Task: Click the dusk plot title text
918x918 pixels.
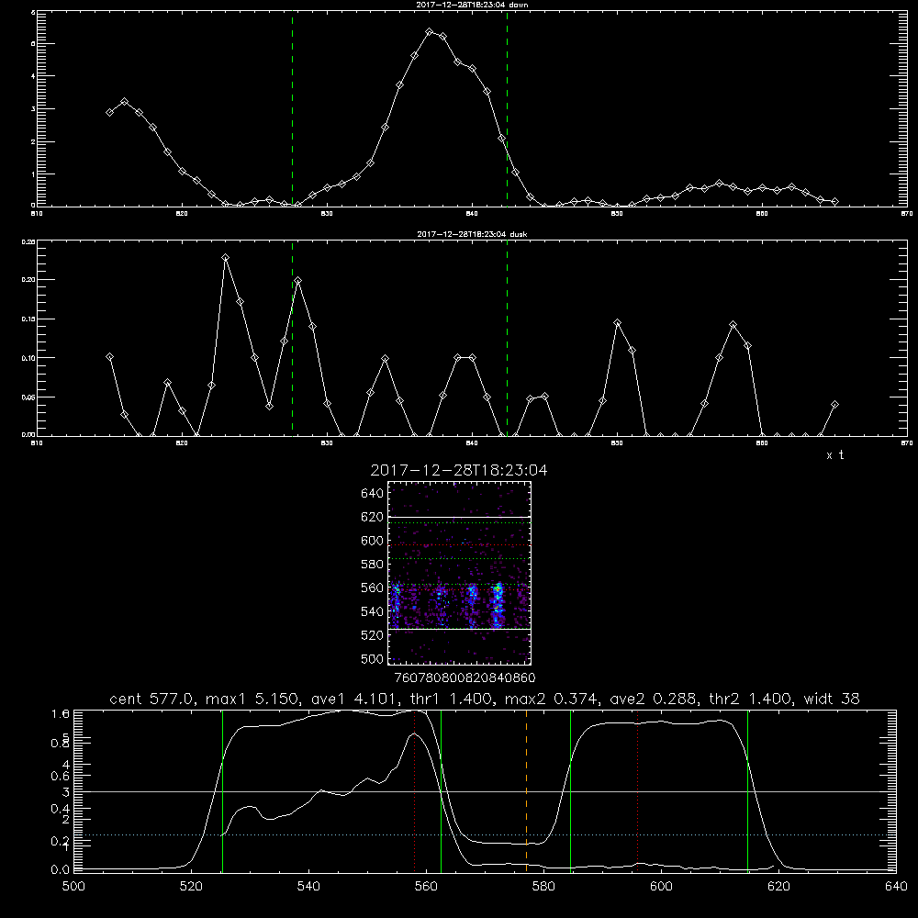Action: (472, 234)
